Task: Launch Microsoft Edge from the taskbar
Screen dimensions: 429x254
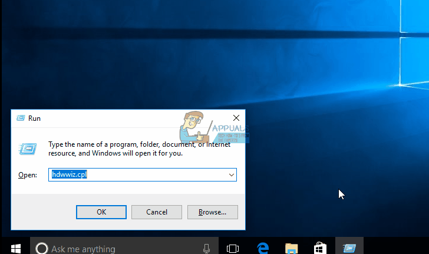Action: click(263, 248)
